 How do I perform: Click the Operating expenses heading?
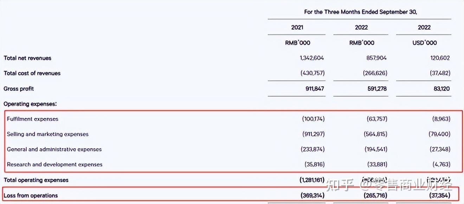(x=30, y=104)
